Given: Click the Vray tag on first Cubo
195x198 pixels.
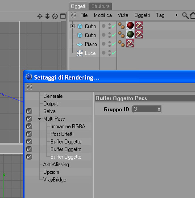Looking at the screenshot, I should [x=139, y=25].
